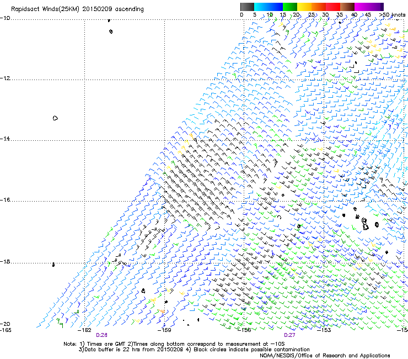
Task: Click the red 30-35 knots legend swatch
Action: tap(333, 7)
